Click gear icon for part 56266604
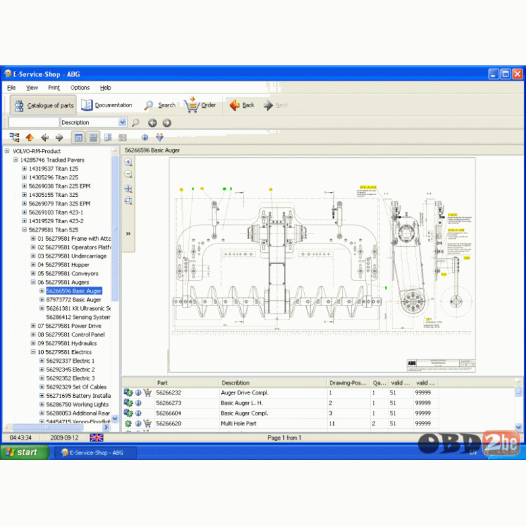This screenshot has height=526, width=526. (x=128, y=413)
